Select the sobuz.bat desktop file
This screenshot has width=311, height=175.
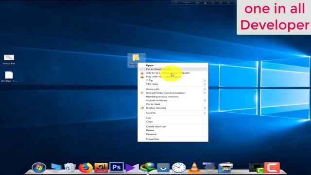(9, 59)
